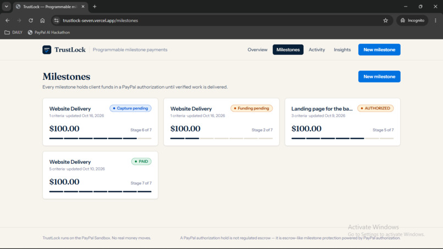Viewport: 443px width, 249px height.
Task: Click $100.00 amount on the PAID card
Action: click(x=64, y=182)
